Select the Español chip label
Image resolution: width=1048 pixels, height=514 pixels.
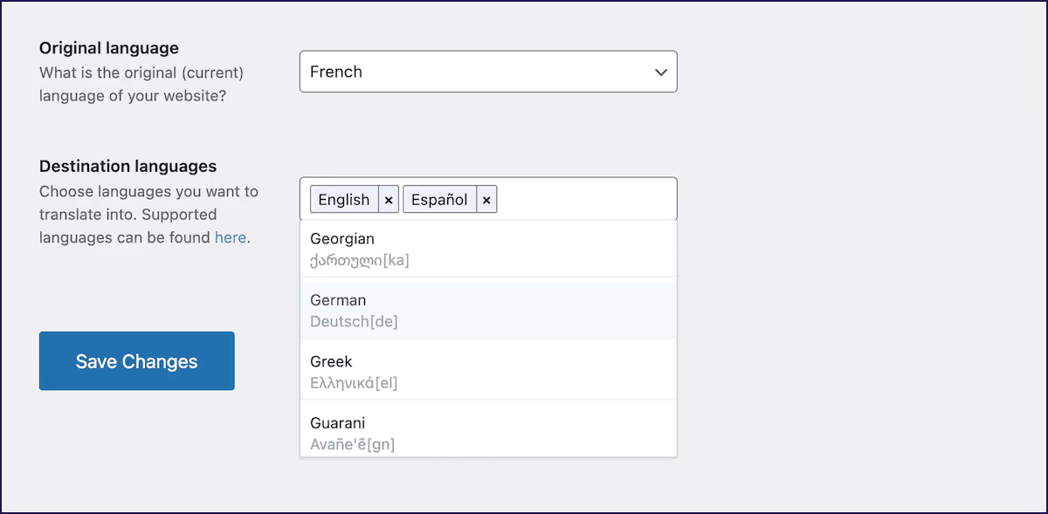[x=441, y=199]
